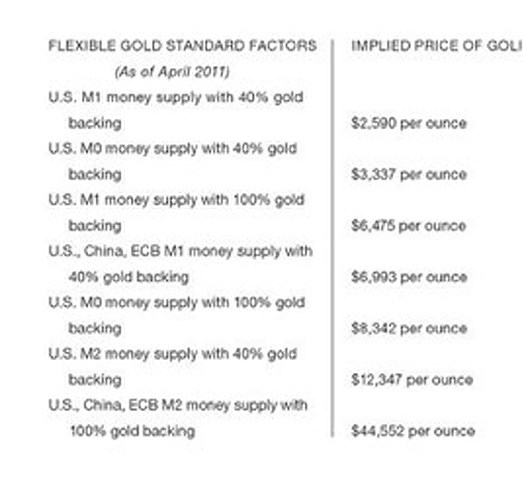
Task: Click the $8,342 per ounce price
Action: point(408,328)
